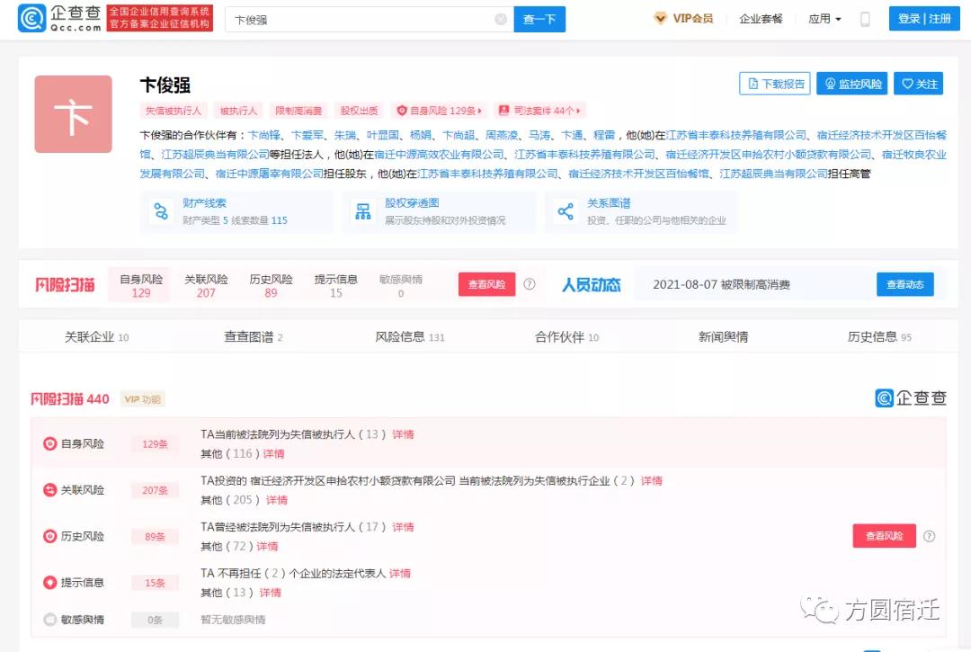Click the 关注 button

(x=918, y=84)
